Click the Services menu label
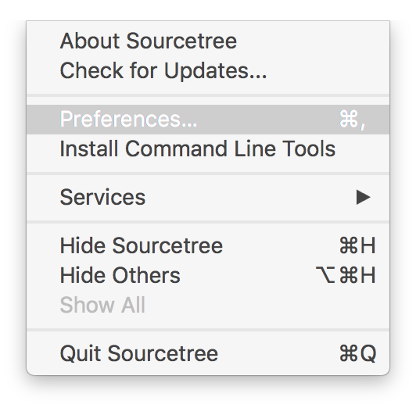Viewport: 416px width, 408px height. coord(102,197)
